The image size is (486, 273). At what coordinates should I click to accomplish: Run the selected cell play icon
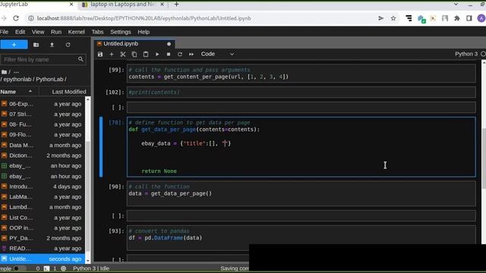point(157,54)
